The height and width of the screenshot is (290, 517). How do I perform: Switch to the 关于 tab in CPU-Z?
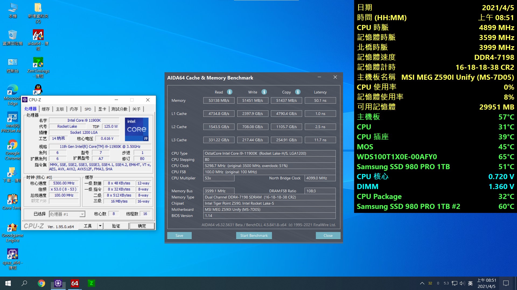(137, 109)
